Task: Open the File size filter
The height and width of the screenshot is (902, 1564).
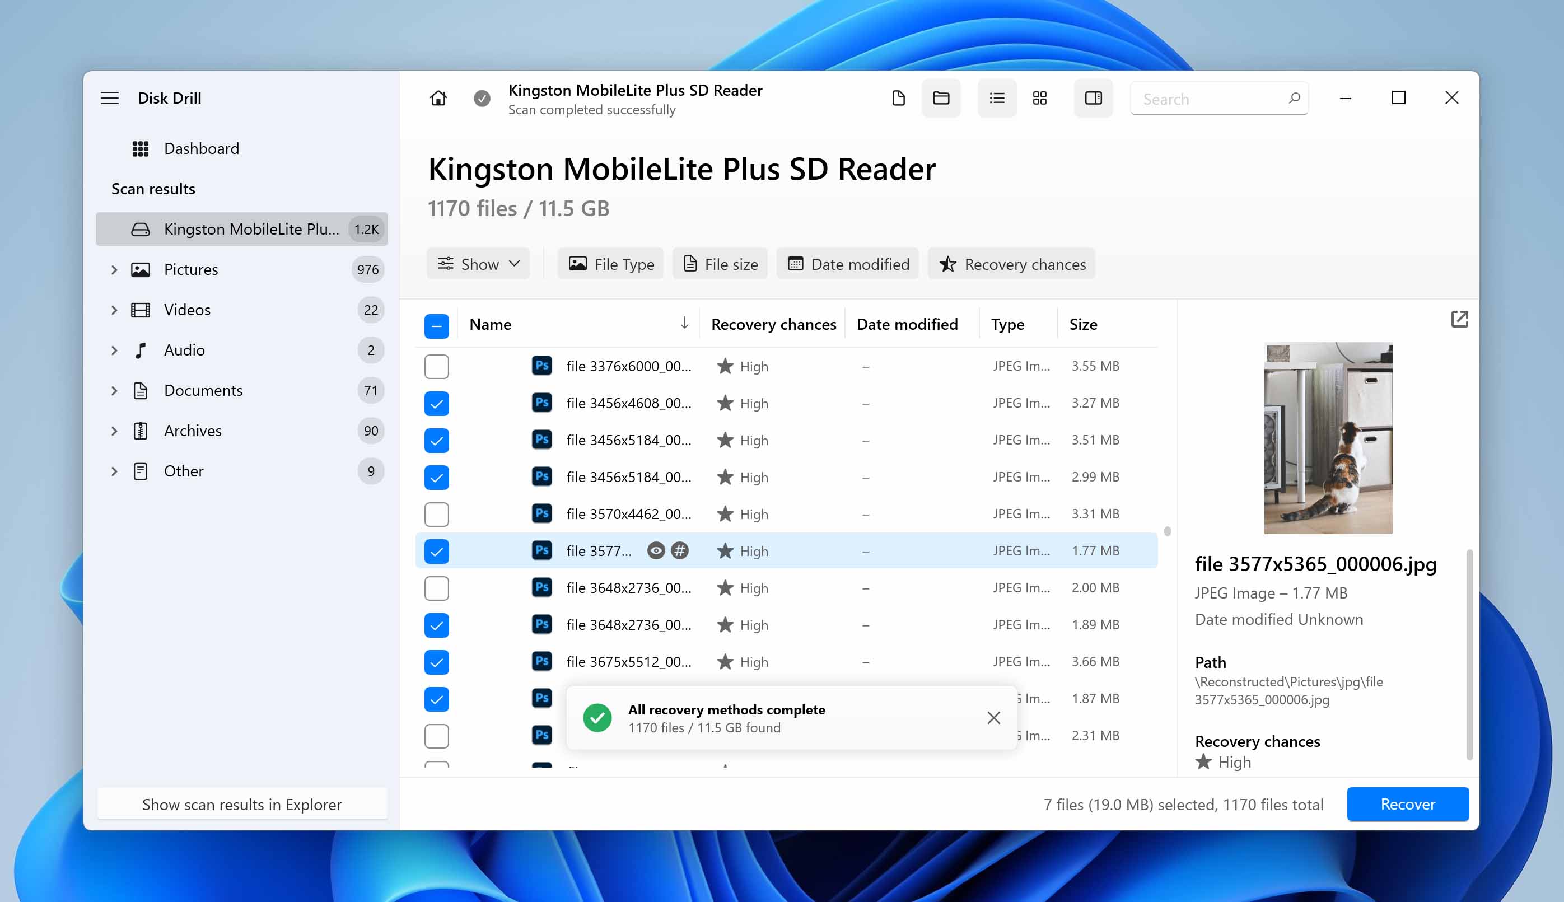Action: [x=720, y=264]
